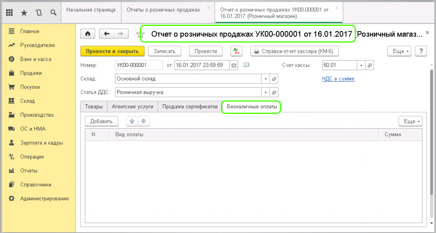The width and height of the screenshot is (436, 233).
Task: Click the Favorites star in top toolbar
Action: tap(24, 13)
